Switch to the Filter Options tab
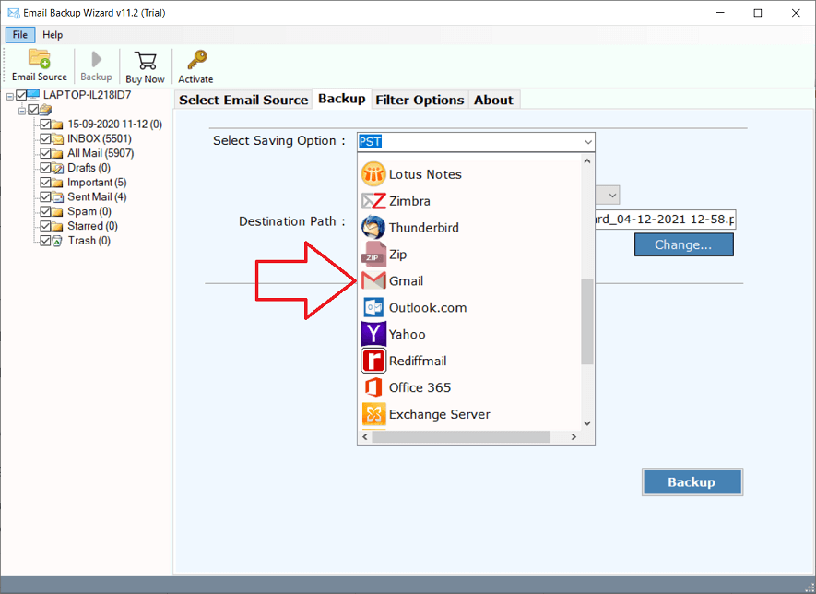This screenshot has width=816, height=594. click(x=420, y=100)
